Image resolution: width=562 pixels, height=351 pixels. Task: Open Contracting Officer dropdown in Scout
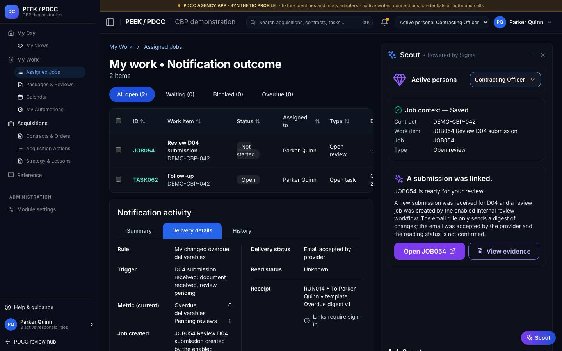pos(505,80)
